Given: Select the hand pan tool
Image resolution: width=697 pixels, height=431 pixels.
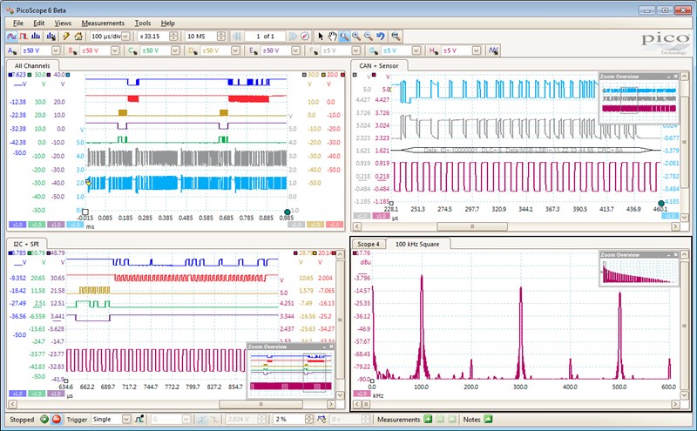Looking at the screenshot, I should (x=332, y=37).
